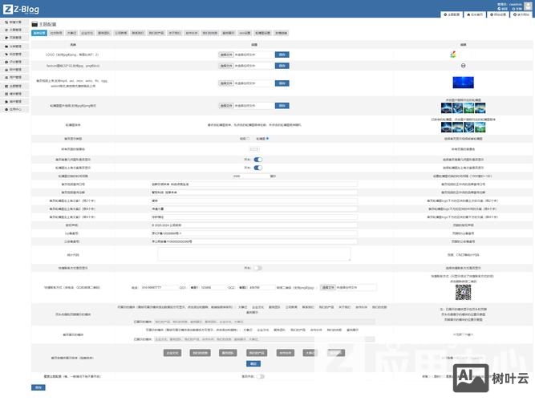This screenshot has width=535, height=401.
Task: Click the phone number input field
Action: pyautogui.click(x=157, y=286)
